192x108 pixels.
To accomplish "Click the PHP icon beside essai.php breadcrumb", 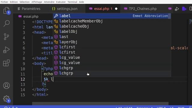I will (20, 16).
